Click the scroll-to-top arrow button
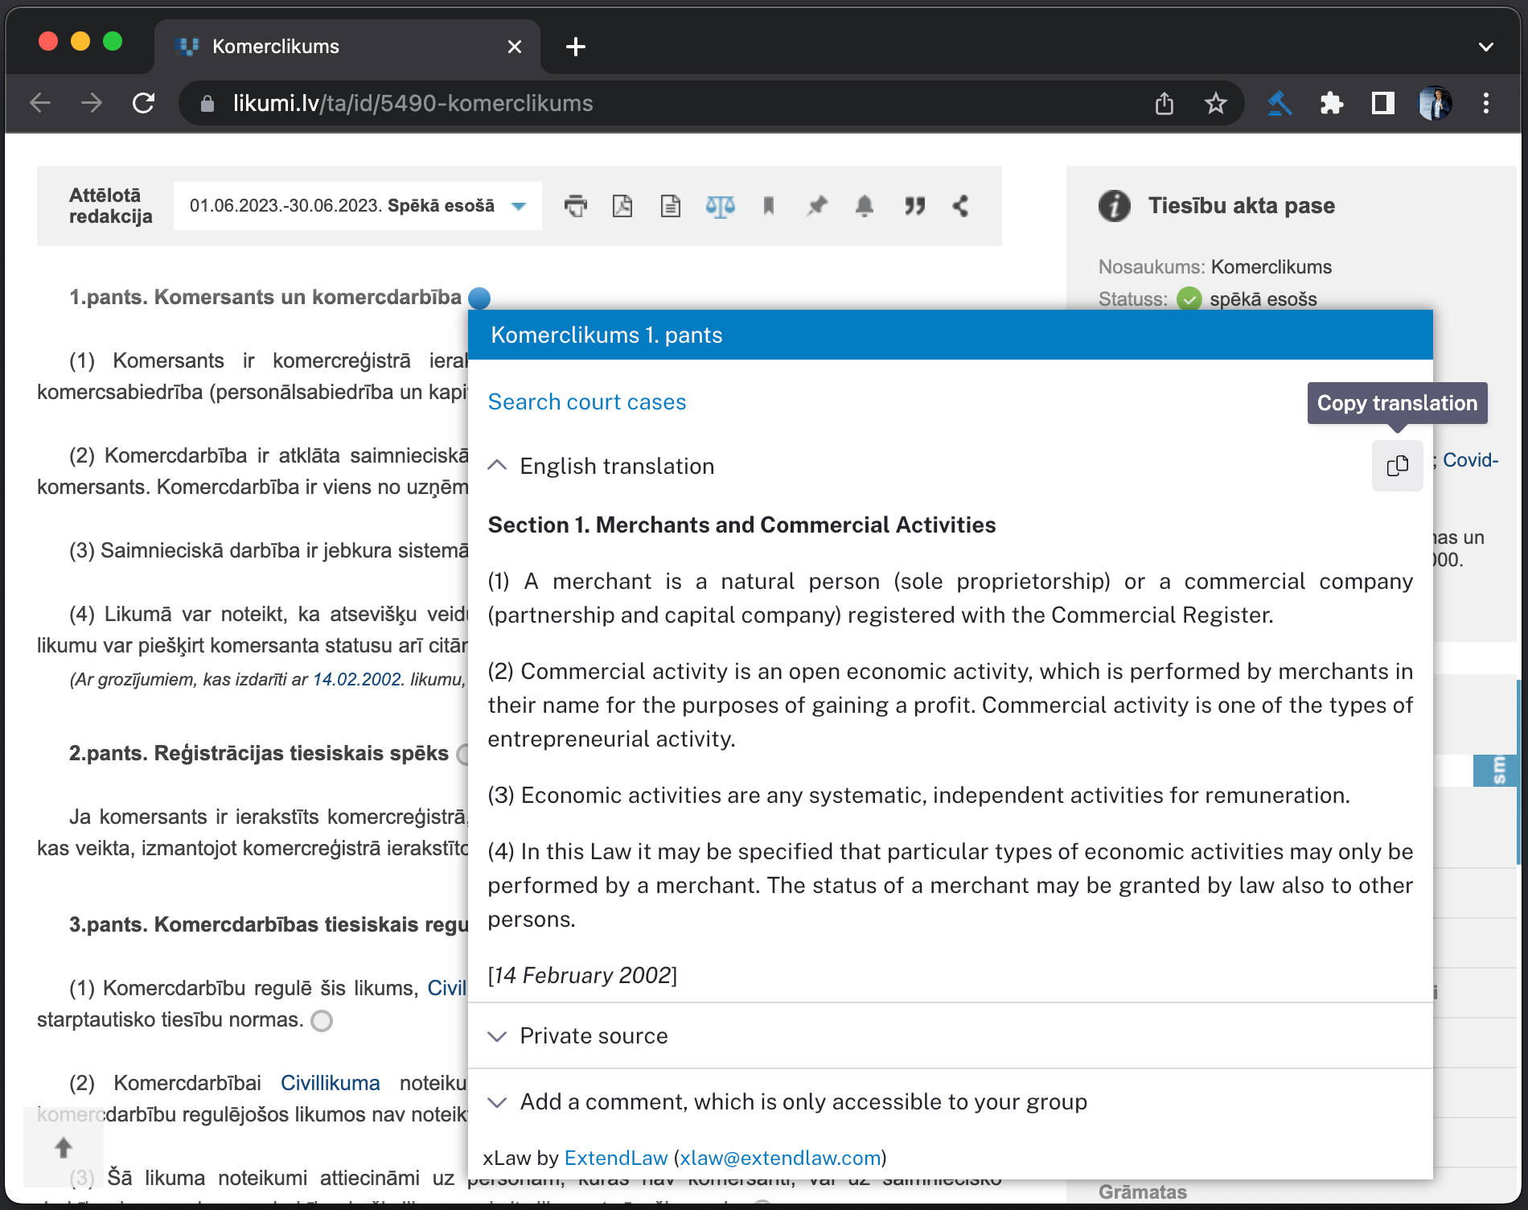Viewport: 1528px width, 1210px height. 64,1147
